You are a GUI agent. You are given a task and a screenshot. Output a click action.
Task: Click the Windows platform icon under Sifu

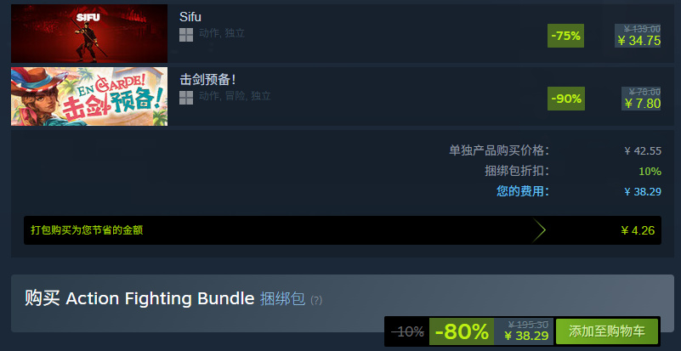tap(186, 35)
